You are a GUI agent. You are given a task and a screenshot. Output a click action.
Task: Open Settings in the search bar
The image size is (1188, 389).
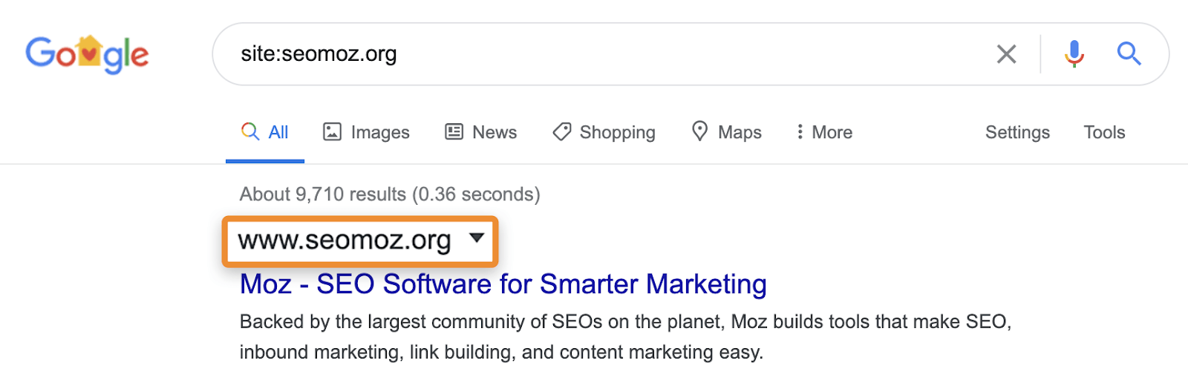tap(1017, 132)
